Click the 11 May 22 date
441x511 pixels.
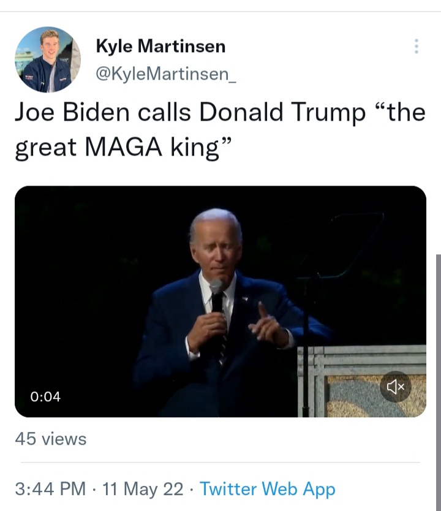coord(143,489)
